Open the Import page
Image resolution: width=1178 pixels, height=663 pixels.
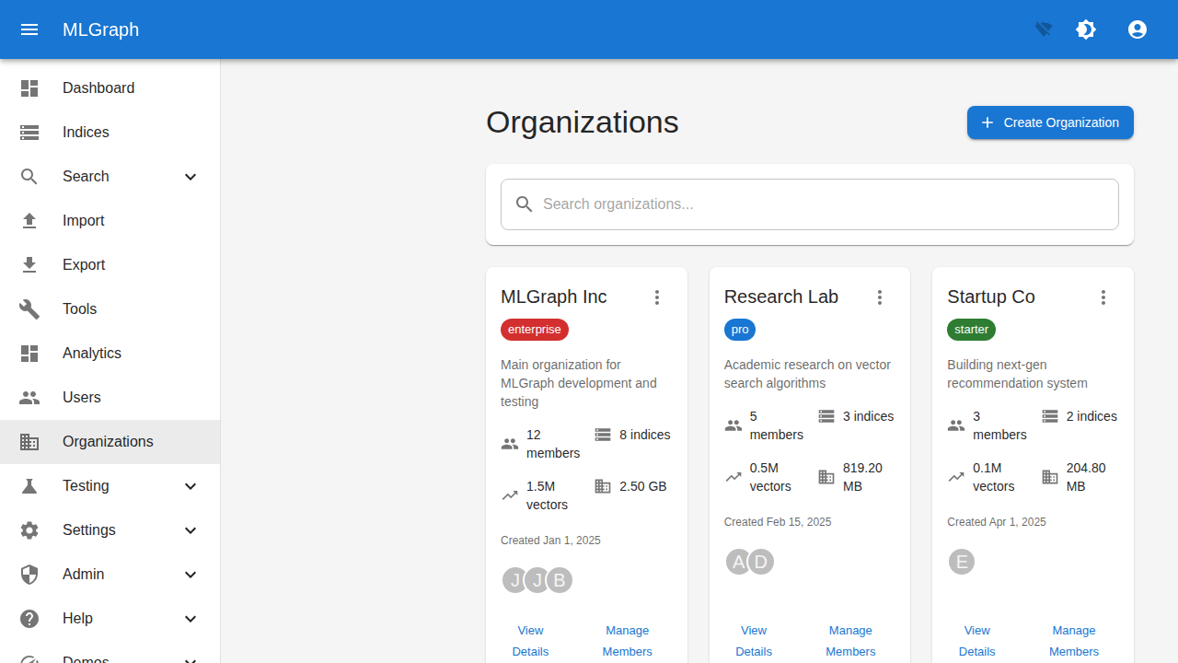(83, 220)
